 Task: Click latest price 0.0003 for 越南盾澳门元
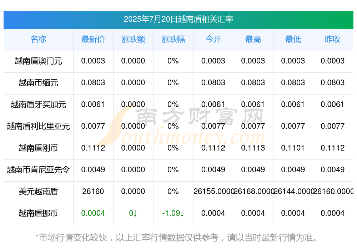tap(93, 61)
